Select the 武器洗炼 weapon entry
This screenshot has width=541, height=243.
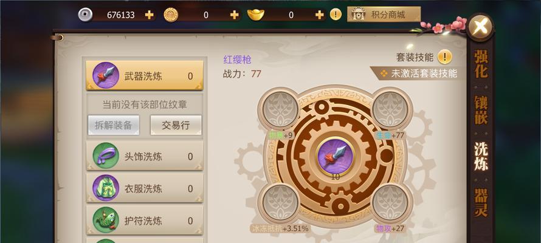tap(145, 76)
